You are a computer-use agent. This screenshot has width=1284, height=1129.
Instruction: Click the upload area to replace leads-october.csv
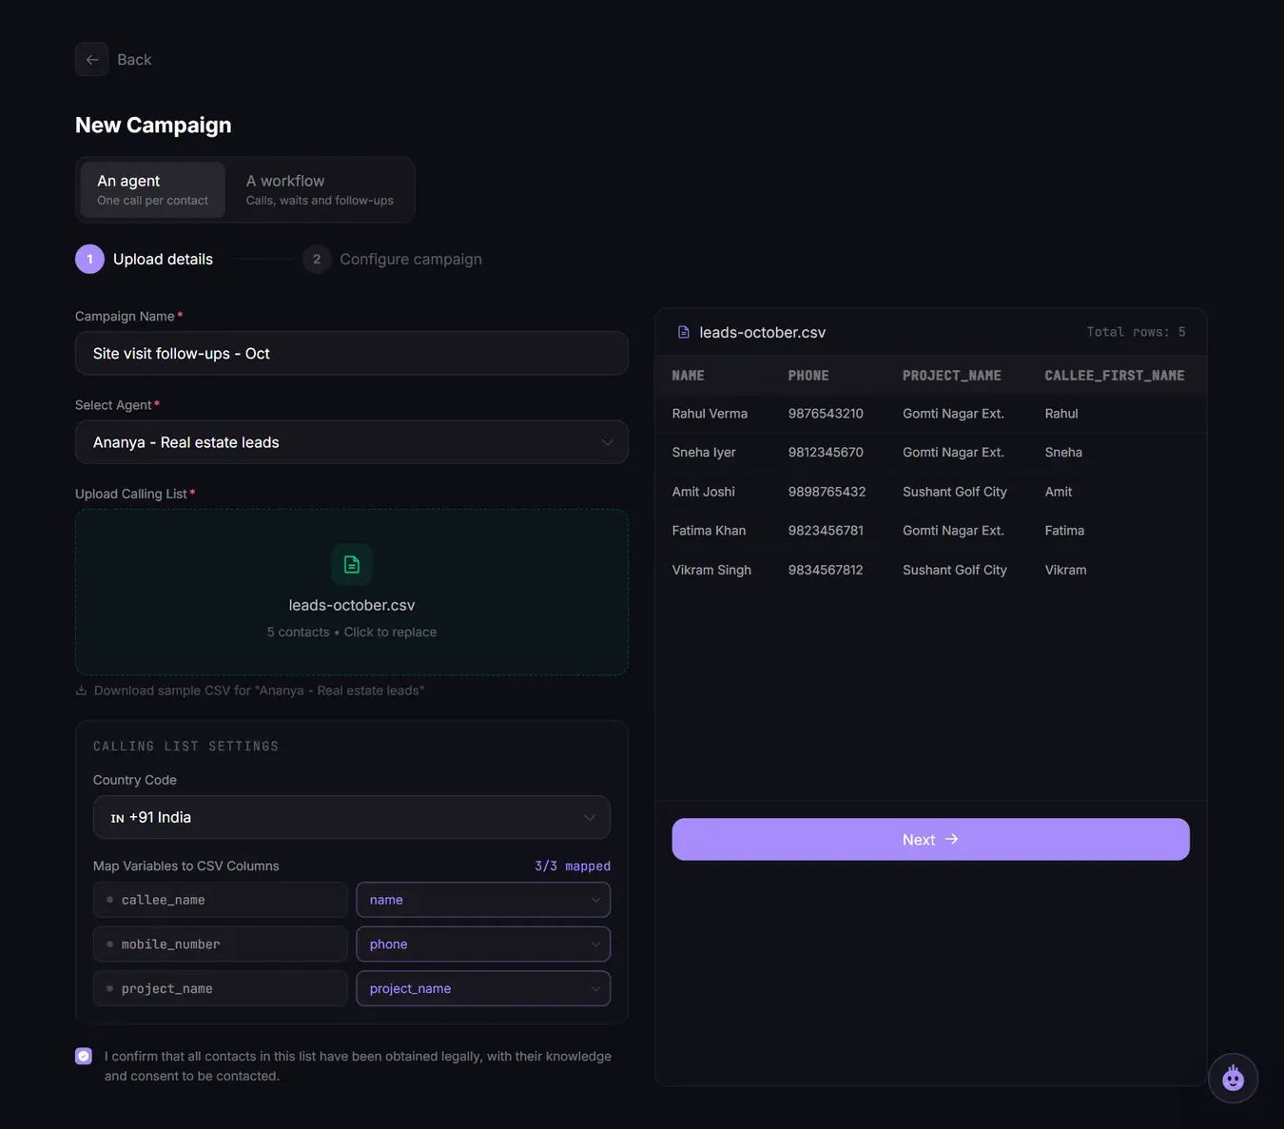(352, 593)
